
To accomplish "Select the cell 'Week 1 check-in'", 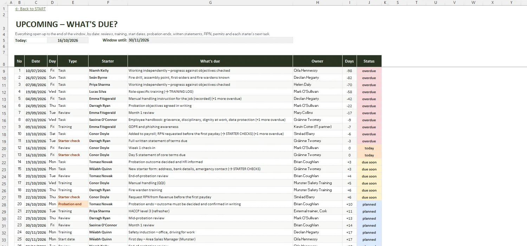I will [x=210, y=148].
